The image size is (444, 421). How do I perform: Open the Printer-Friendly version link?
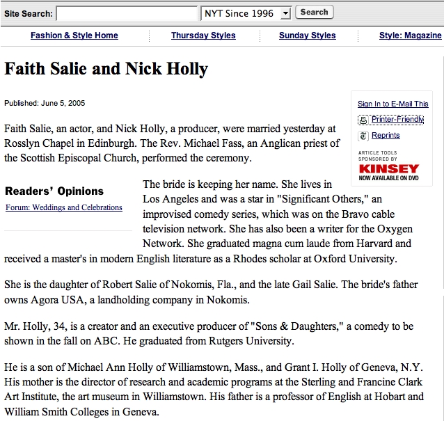point(397,119)
